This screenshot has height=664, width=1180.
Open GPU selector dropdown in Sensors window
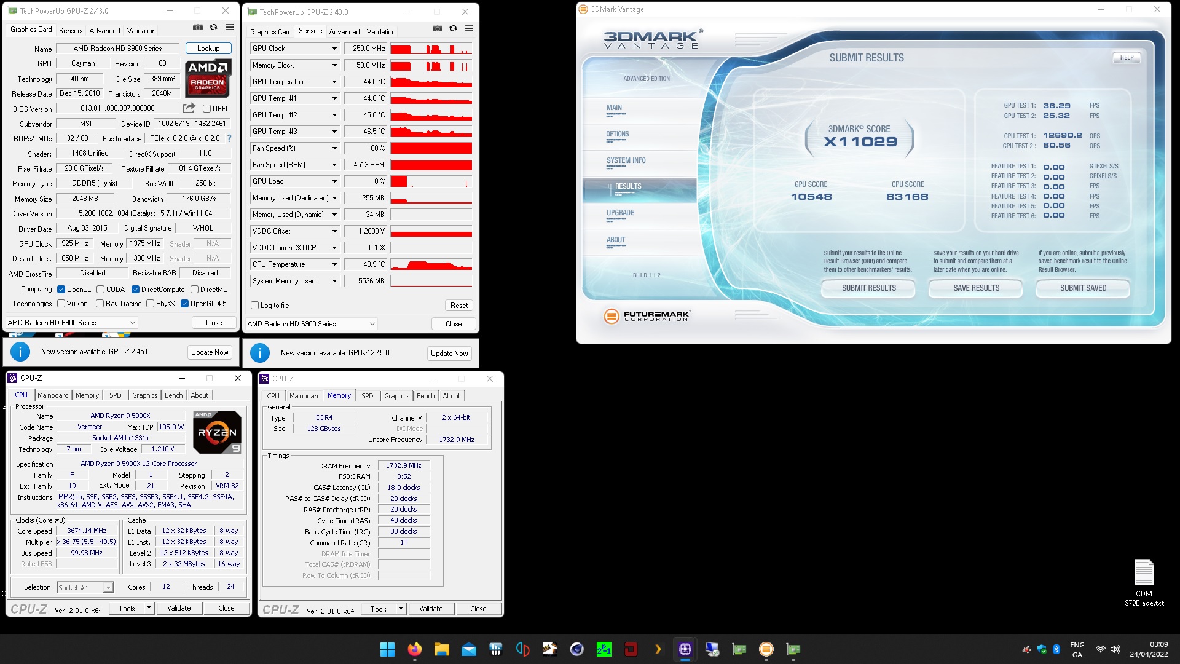311,324
